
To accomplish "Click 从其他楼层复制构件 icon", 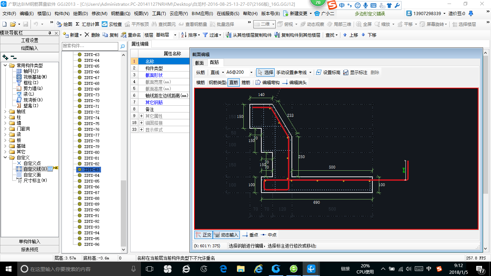I will coord(249,35).
